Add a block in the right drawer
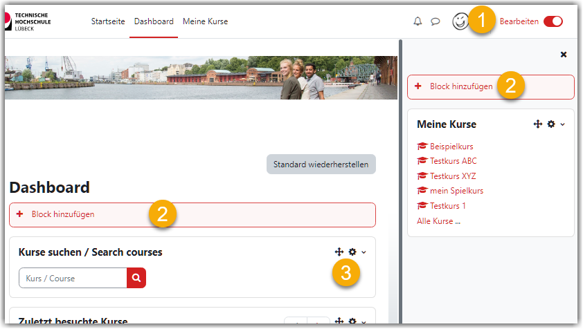 [490, 87]
